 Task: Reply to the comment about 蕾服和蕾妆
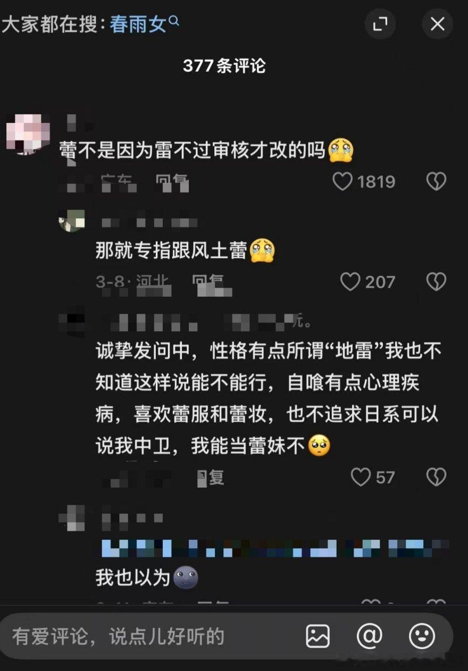pyautogui.click(x=211, y=477)
